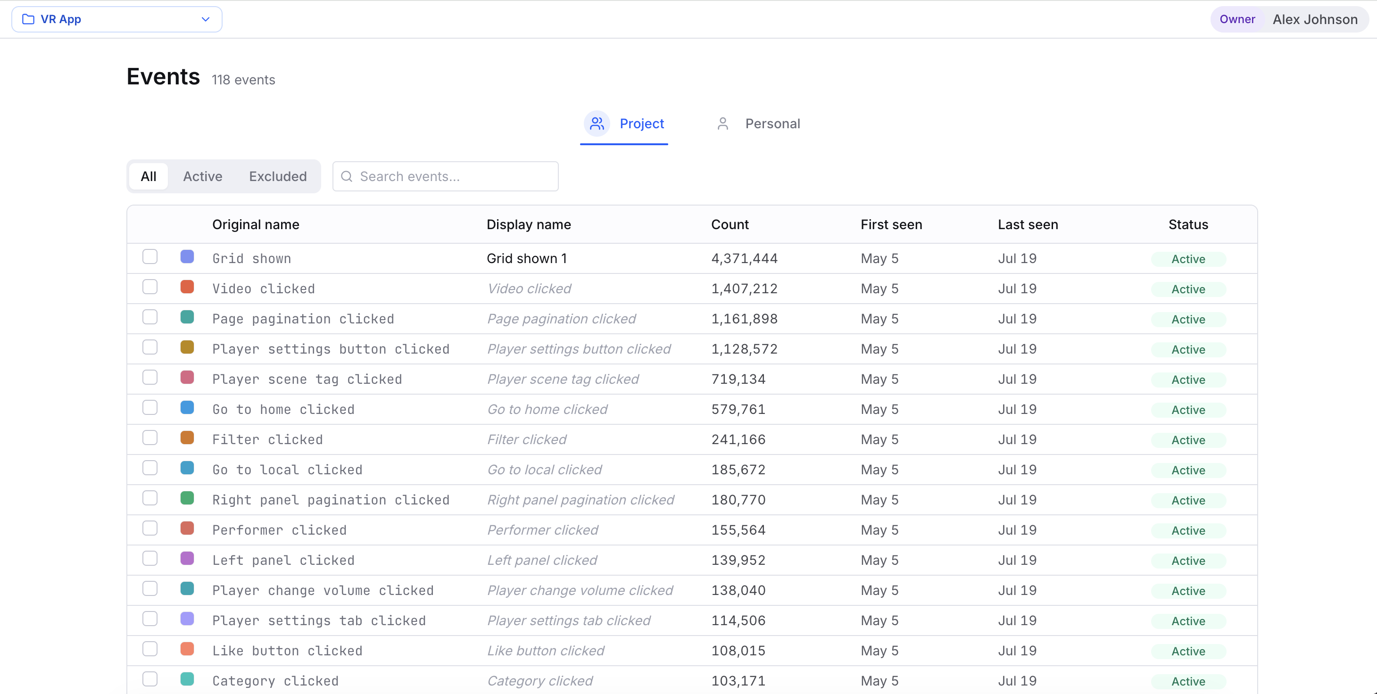Image resolution: width=1377 pixels, height=694 pixels.
Task: Focus the Search events field
Action: (445, 176)
